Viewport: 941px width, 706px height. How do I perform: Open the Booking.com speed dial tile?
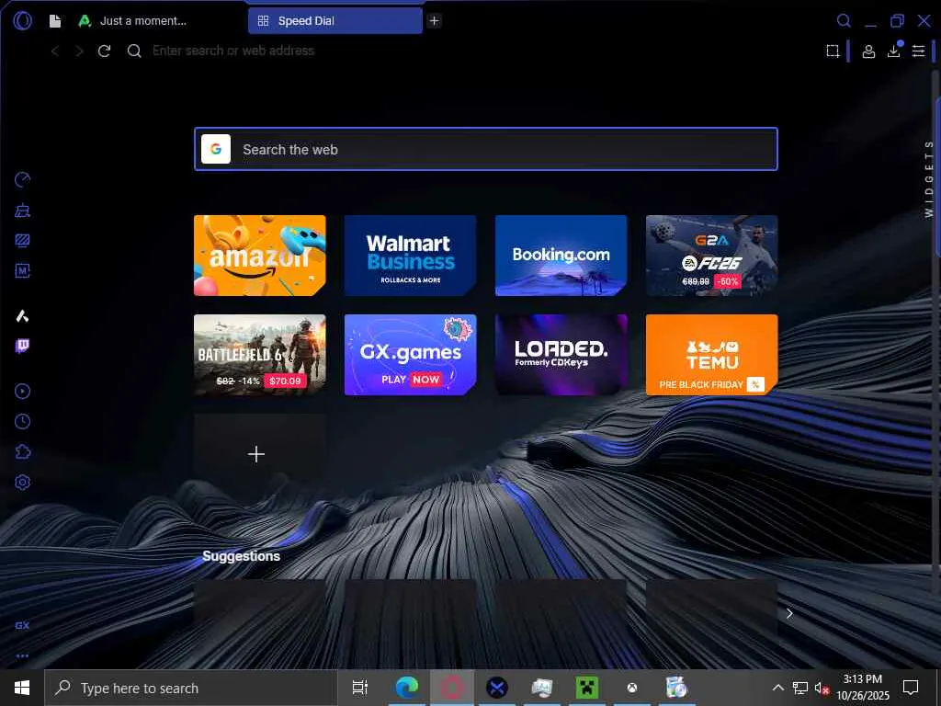[x=561, y=256]
